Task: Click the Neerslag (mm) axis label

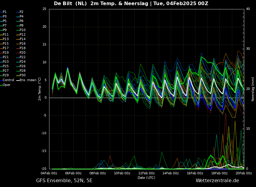Action: point(253,89)
